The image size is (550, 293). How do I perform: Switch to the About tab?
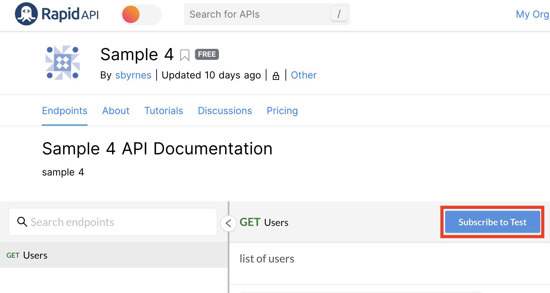[116, 111]
